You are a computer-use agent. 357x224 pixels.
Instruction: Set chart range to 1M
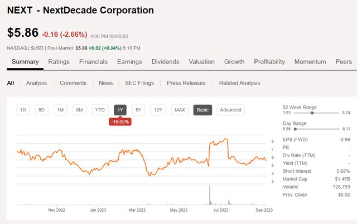pos(60,110)
